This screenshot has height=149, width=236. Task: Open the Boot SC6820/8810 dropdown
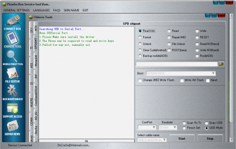(x=181, y=73)
